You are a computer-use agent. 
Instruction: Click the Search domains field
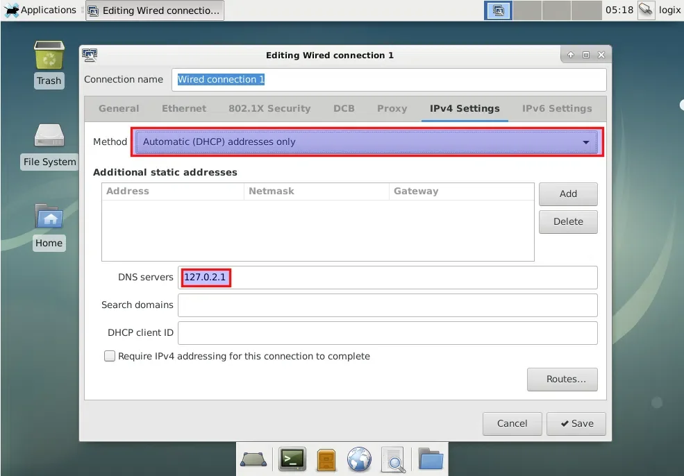tap(387, 305)
